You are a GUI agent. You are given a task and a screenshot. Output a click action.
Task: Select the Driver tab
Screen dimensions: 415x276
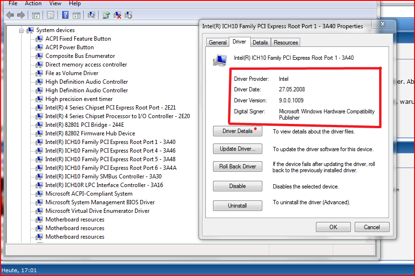pos(239,42)
